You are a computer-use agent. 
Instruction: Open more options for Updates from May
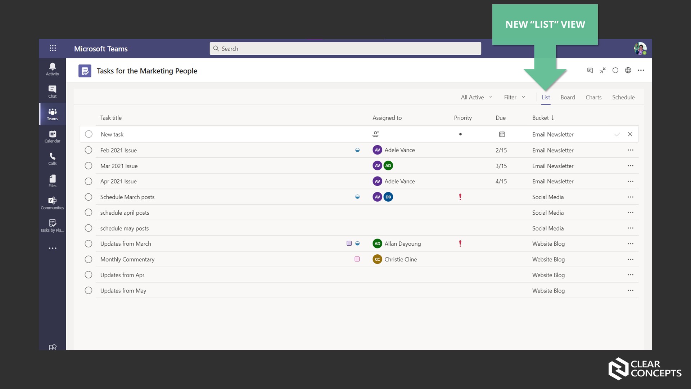(631, 290)
